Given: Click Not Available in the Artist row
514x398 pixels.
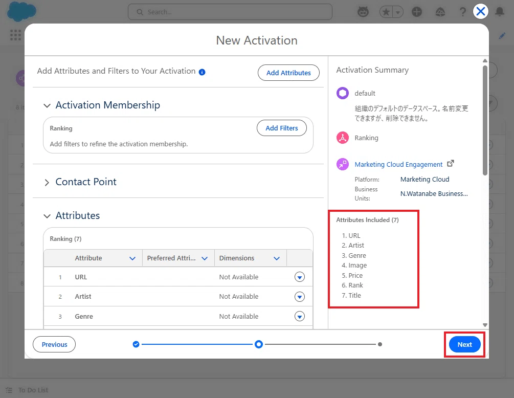Looking at the screenshot, I should tap(239, 297).
